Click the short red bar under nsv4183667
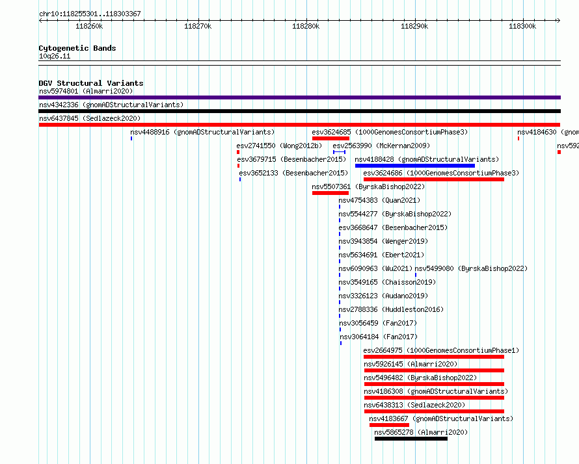The width and height of the screenshot is (579, 464). point(389,425)
